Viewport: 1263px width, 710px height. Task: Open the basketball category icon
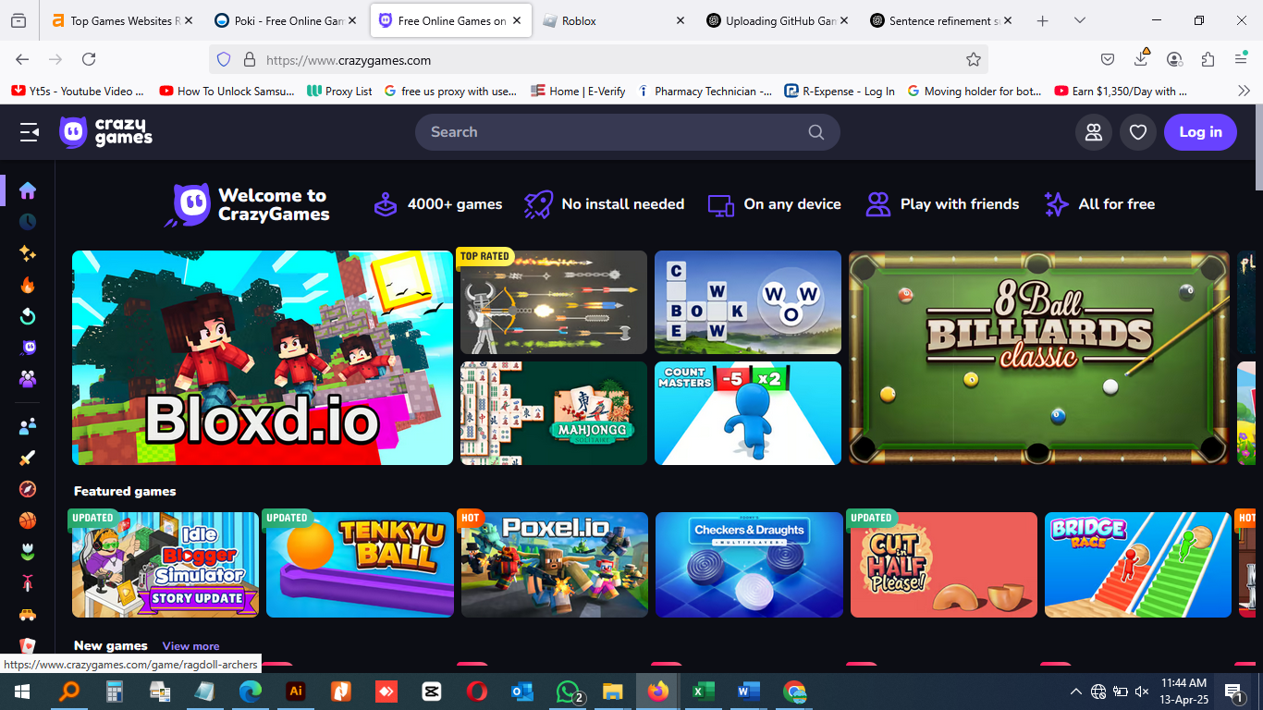tap(28, 520)
